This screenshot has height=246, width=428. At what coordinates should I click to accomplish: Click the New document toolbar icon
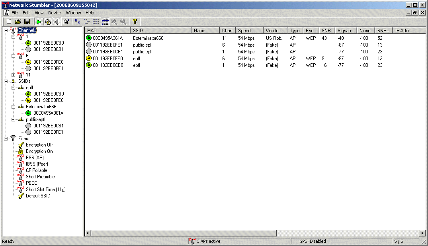coord(9,21)
